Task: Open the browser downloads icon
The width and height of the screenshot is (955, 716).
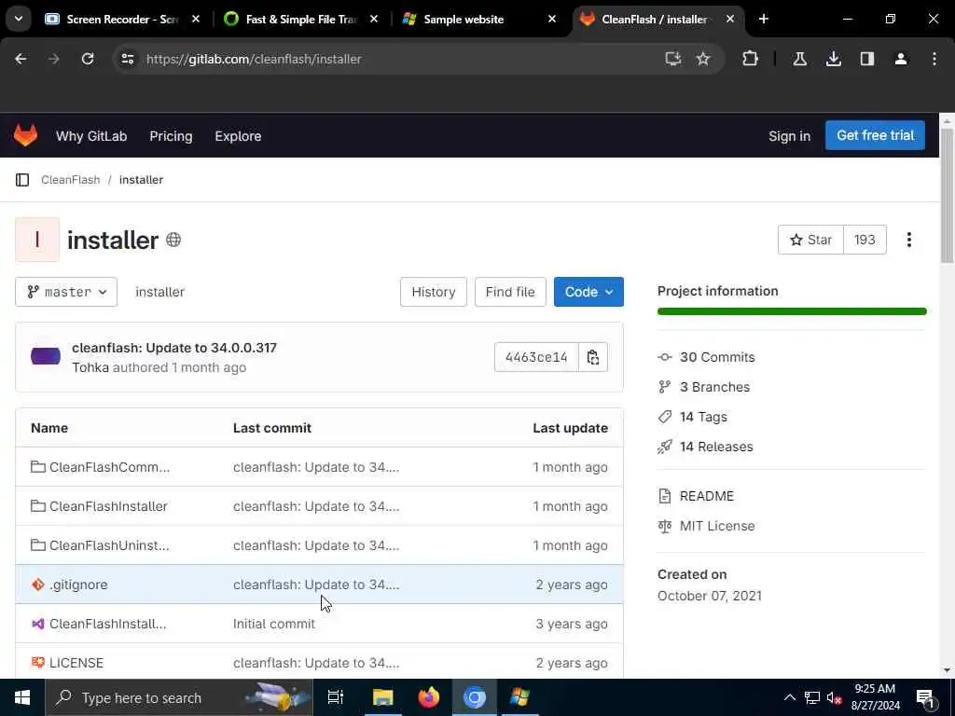Action: (x=834, y=59)
